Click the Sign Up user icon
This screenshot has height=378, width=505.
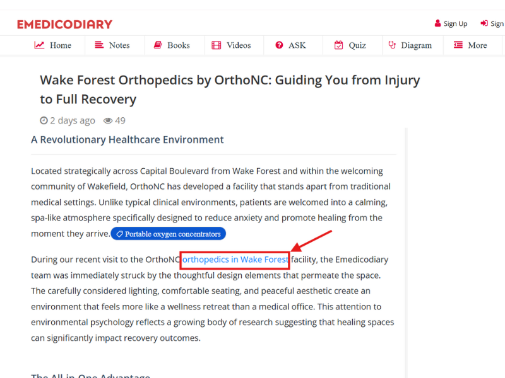(437, 23)
